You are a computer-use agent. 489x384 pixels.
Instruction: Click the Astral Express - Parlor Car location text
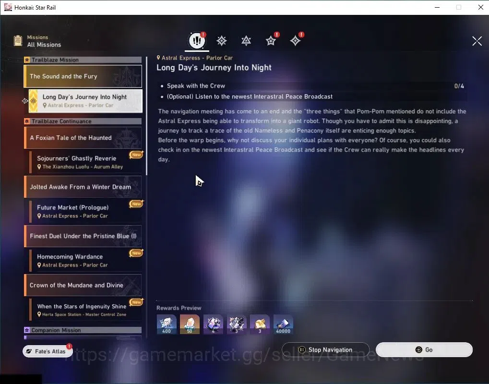(197, 58)
